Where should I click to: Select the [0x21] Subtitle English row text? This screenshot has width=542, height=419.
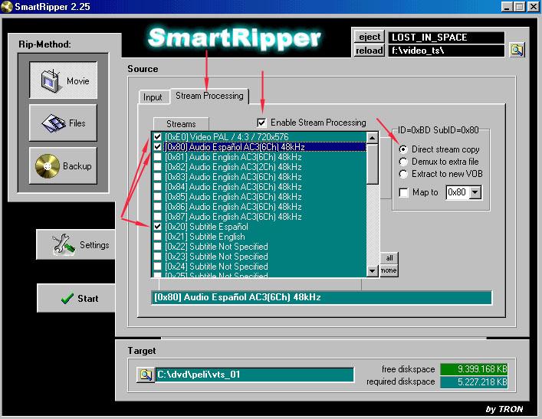[x=205, y=237]
